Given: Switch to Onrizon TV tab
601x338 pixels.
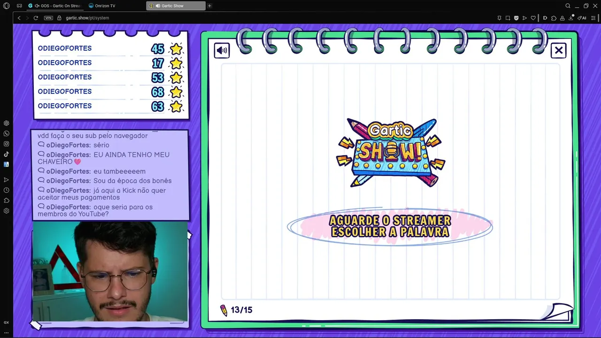Looking at the screenshot, I should (x=102, y=6).
